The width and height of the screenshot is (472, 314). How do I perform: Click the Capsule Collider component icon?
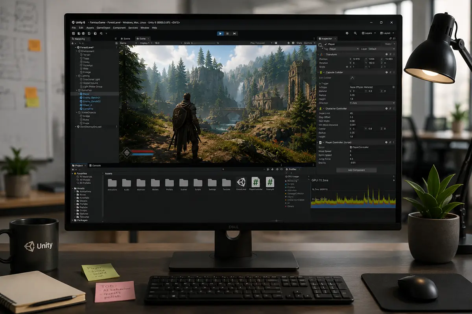(x=321, y=73)
